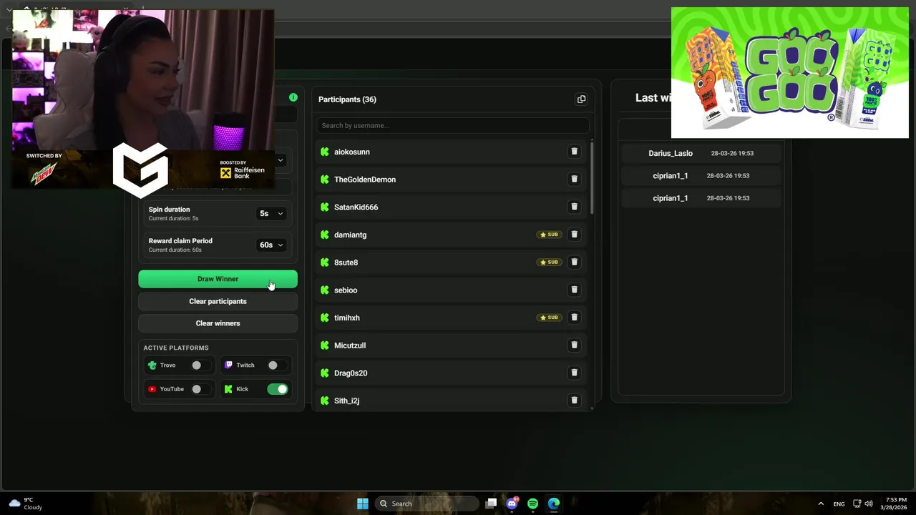The image size is (916, 515).
Task: Select winner entry Darius_Laslo
Action: coord(701,153)
